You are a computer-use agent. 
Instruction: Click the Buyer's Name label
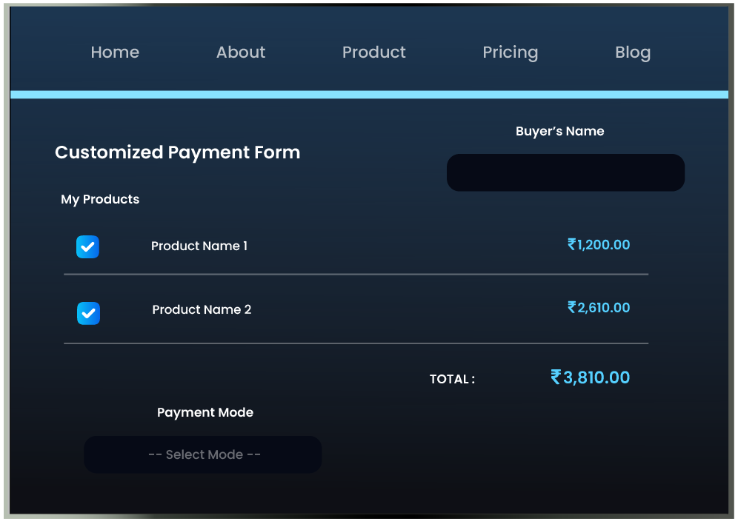[559, 131]
